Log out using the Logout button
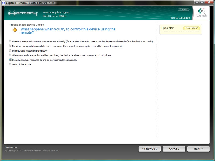Image resolution: width=215 pixels, height=161 pixels. [184, 9]
